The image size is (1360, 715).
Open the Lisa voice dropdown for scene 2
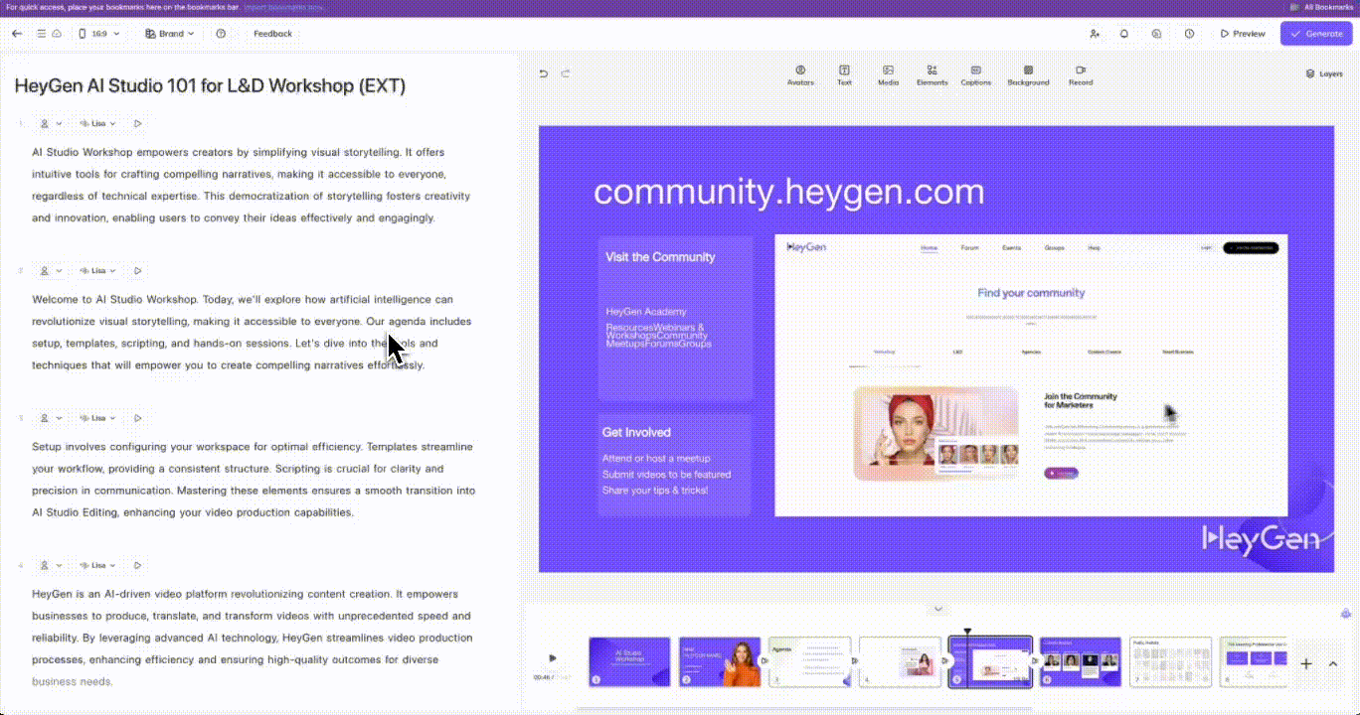pyautogui.click(x=98, y=270)
